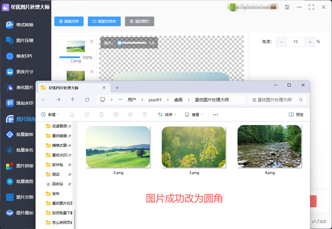The height and width of the screenshot is (229, 332).
Task: Open 更改尺寸 resize tool
Action: 20,72
